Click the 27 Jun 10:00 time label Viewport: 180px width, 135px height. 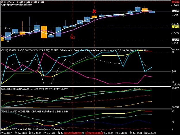(x=21, y=133)
